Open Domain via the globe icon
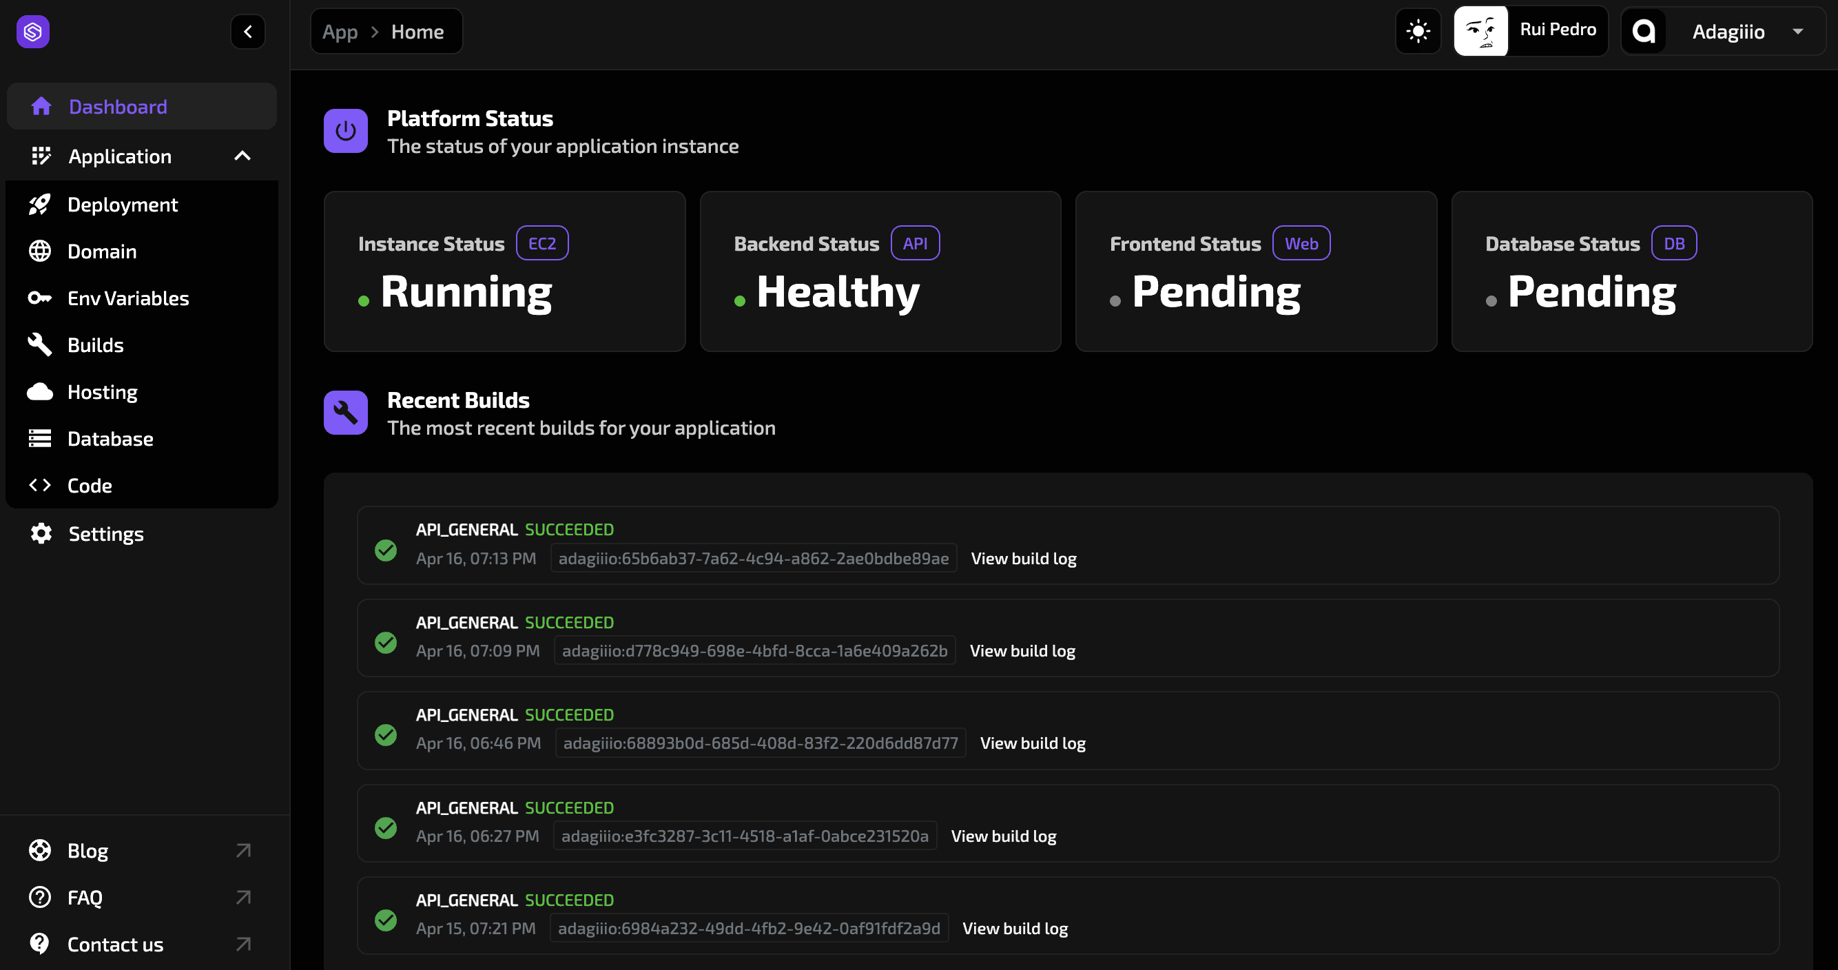This screenshot has height=970, width=1838. tap(39, 251)
